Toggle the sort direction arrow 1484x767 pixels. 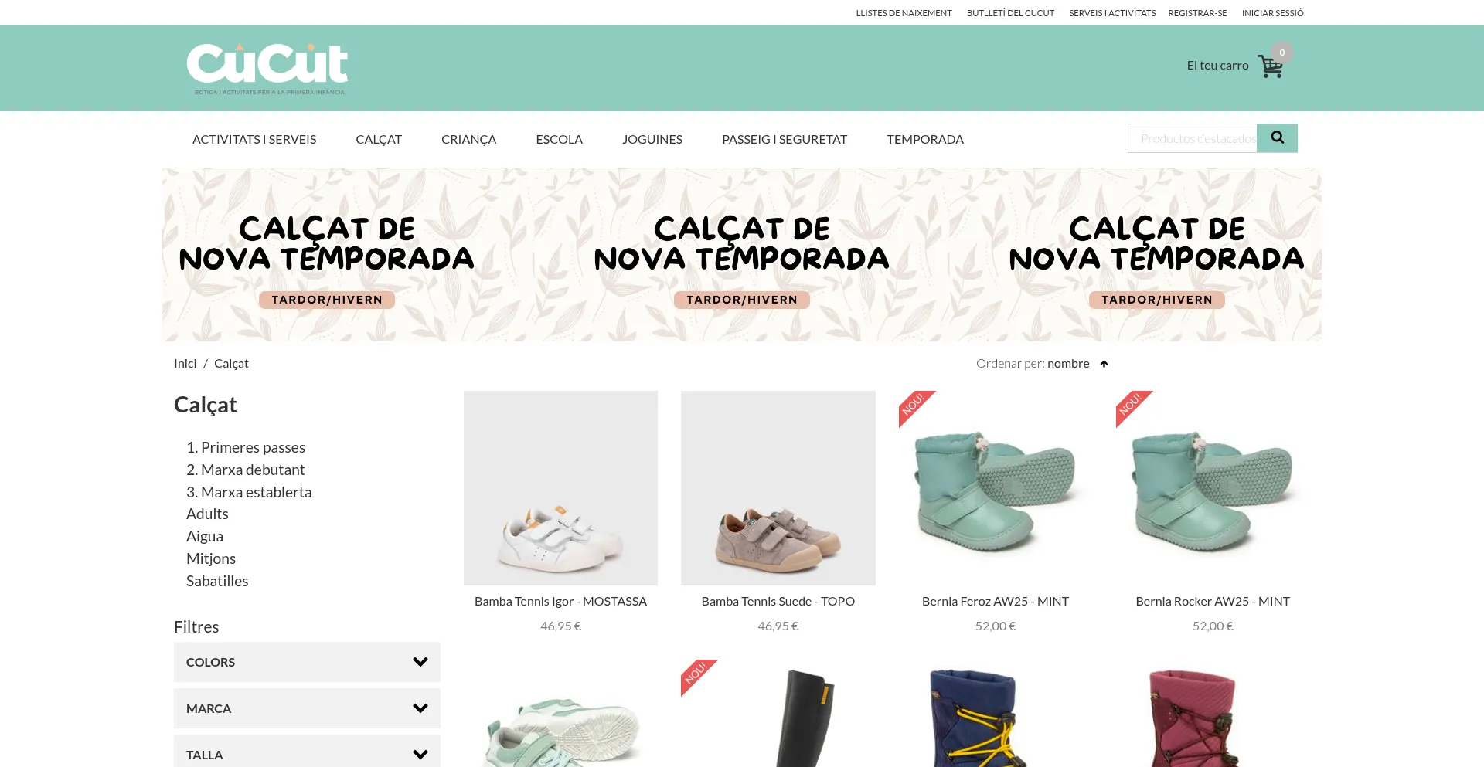coord(1104,364)
